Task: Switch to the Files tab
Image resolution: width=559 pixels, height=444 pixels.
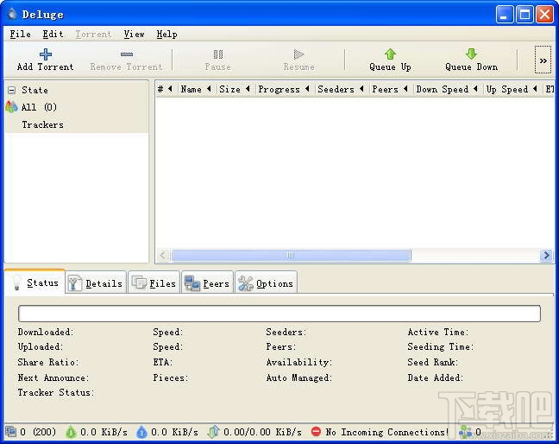Action: (154, 283)
